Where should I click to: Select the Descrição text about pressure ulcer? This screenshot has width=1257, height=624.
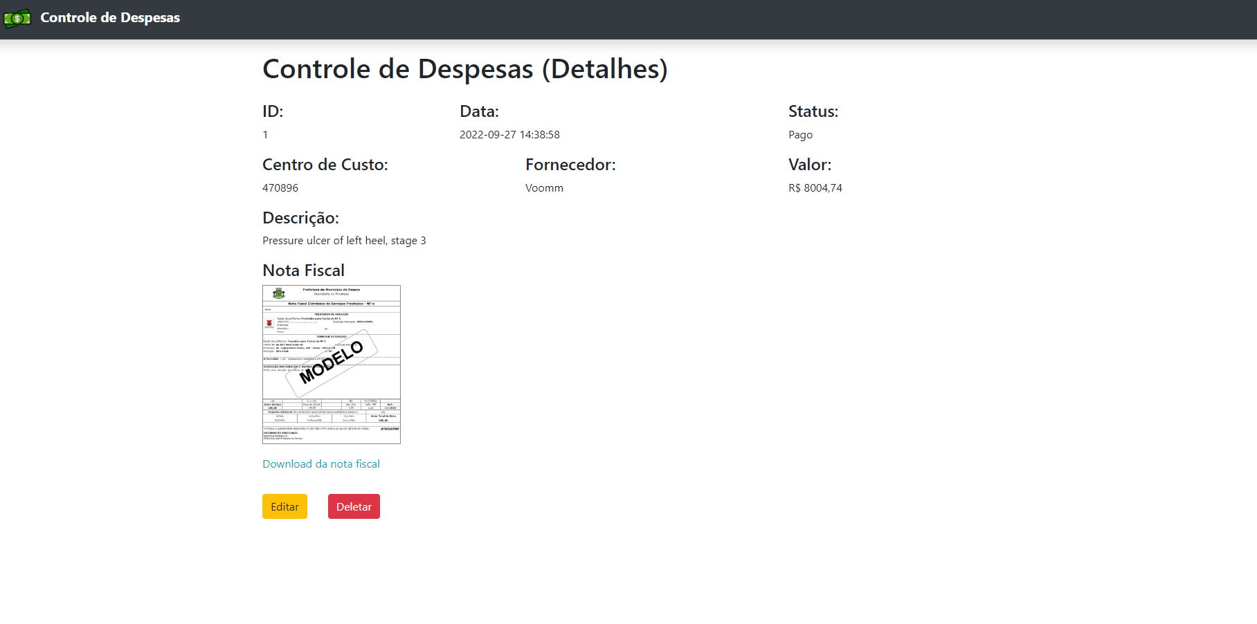pos(344,240)
